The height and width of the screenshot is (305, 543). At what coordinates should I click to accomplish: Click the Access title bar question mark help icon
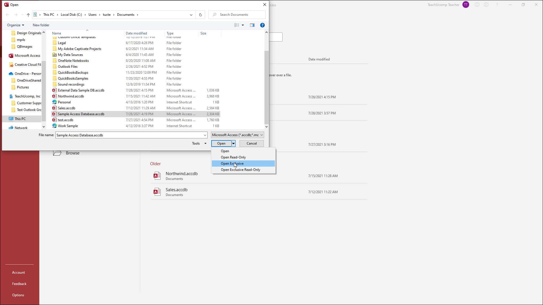(x=497, y=5)
